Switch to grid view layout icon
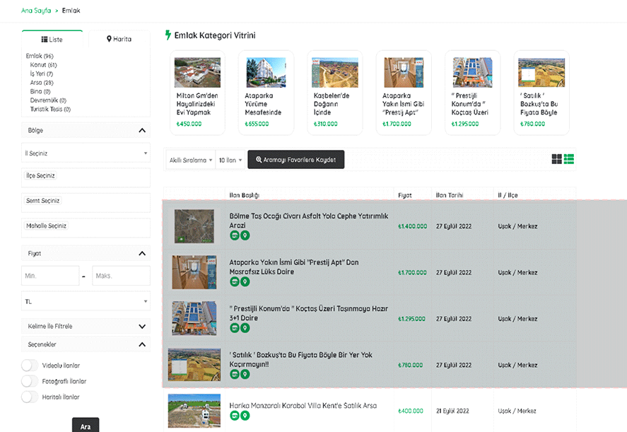Image resolution: width=627 pixels, height=432 pixels. pyautogui.click(x=556, y=159)
